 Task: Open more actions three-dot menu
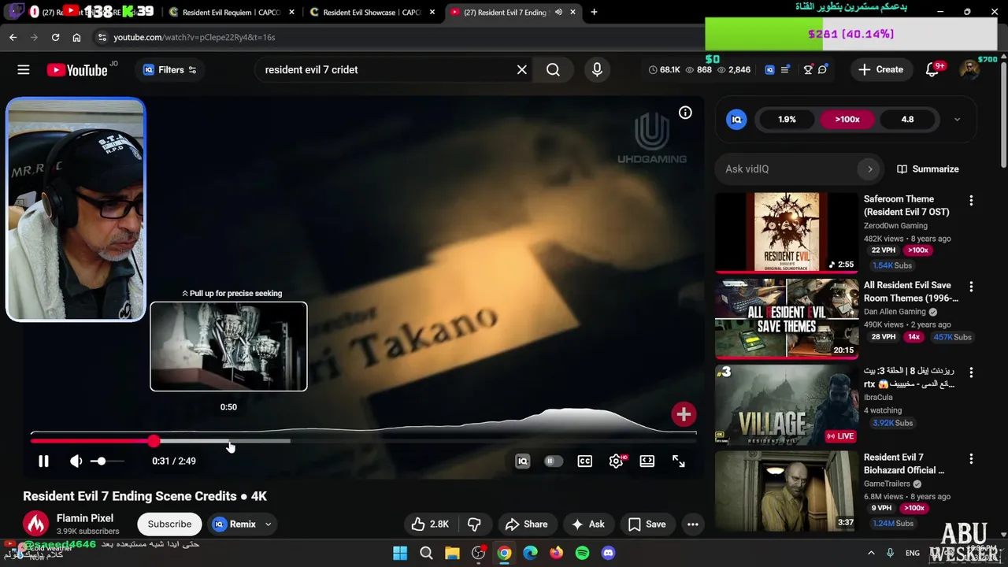pyautogui.click(x=693, y=524)
